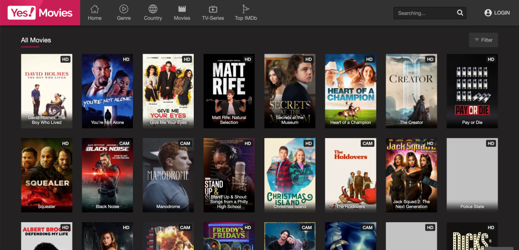This screenshot has height=250, width=519.
Task: Select the Squealer movie thumbnail
Action: coord(47,172)
